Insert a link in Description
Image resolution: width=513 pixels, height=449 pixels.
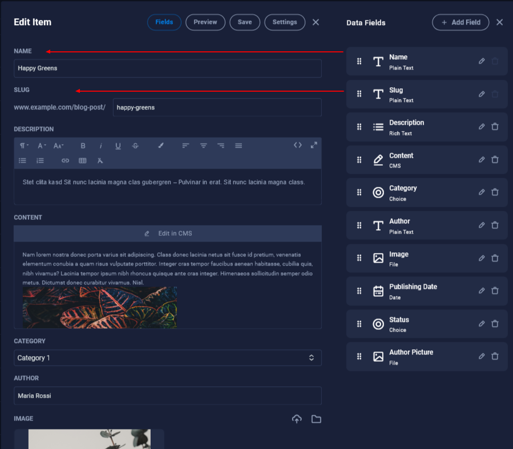[x=66, y=161]
